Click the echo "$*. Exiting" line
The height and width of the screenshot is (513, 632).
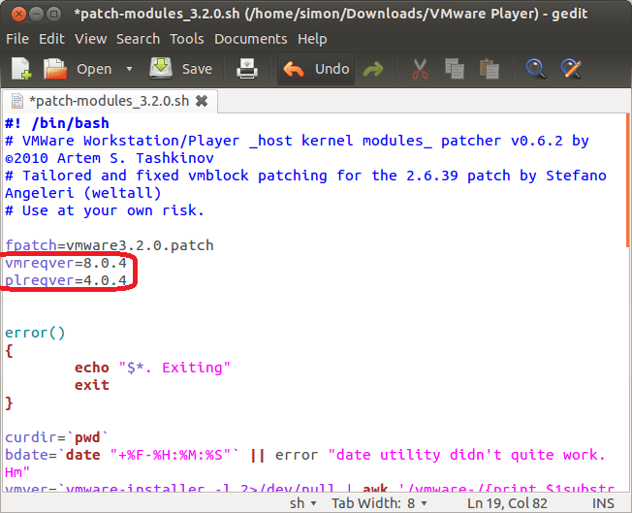(152, 368)
